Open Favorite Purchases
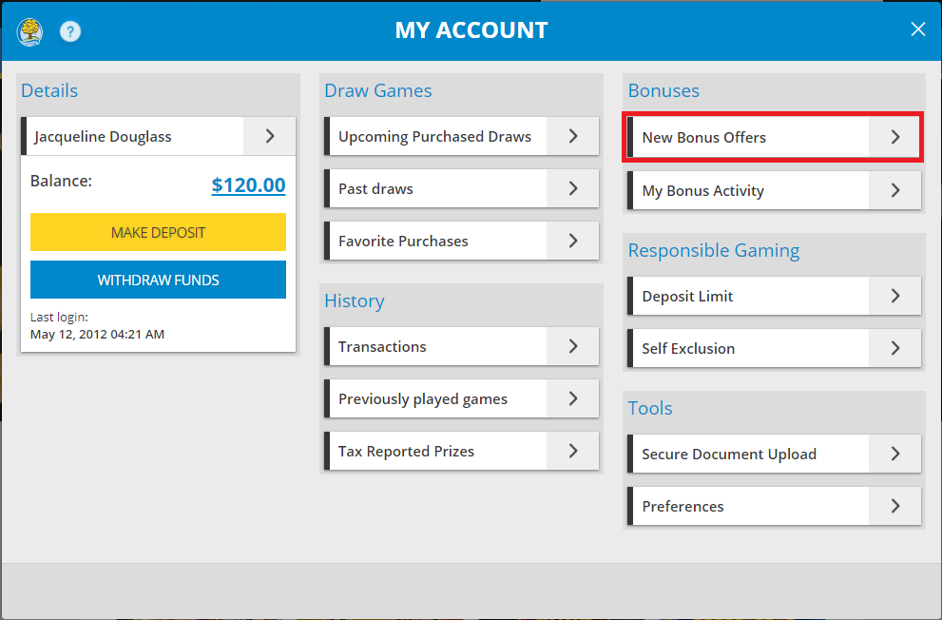The image size is (942, 620). [x=461, y=241]
